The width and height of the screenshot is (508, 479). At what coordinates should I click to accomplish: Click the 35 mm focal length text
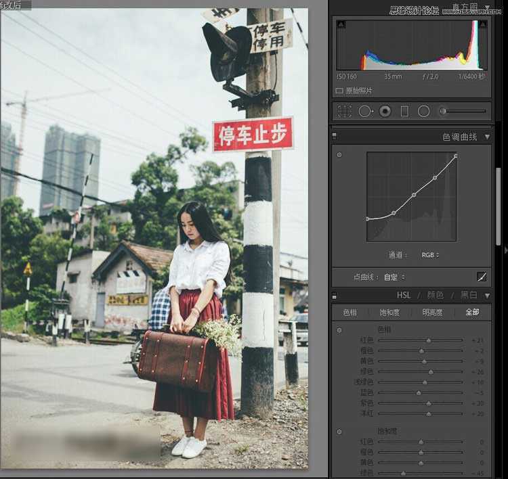(393, 76)
